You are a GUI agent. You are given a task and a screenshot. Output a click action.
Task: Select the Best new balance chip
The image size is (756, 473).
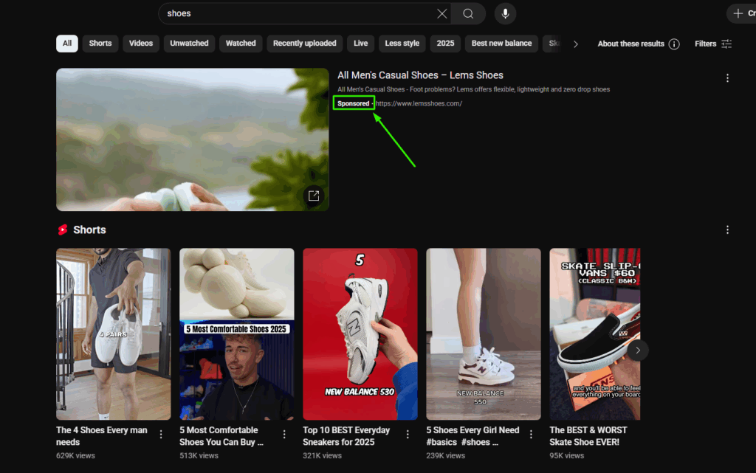501,44
